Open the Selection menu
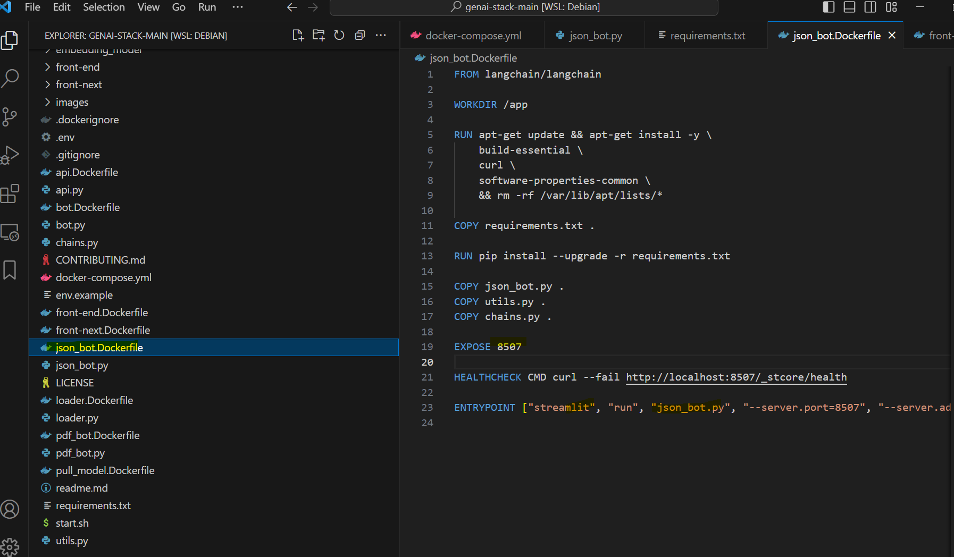 104,7
